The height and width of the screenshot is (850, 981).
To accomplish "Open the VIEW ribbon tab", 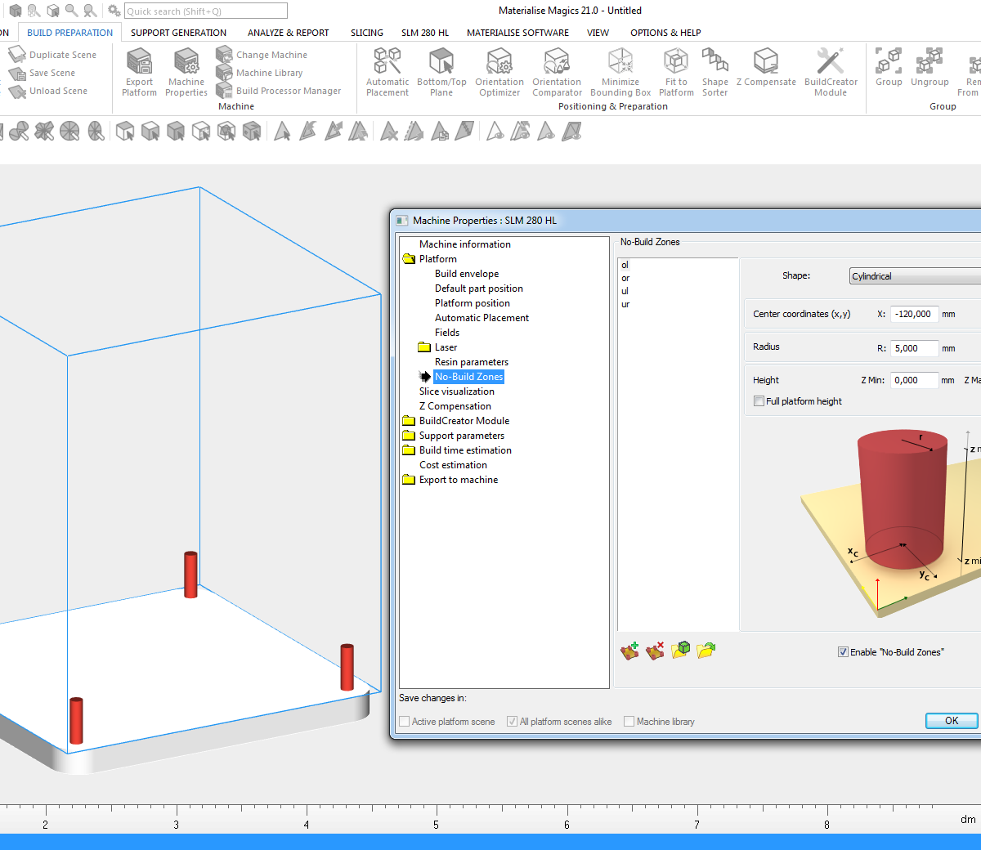I will [598, 33].
